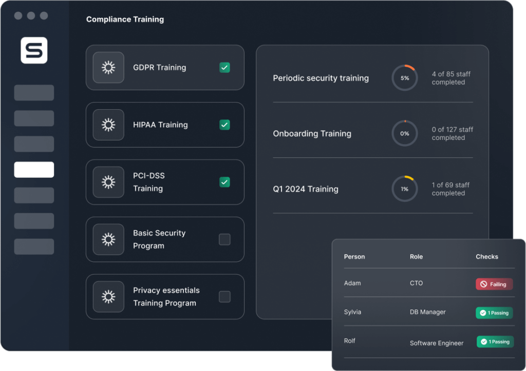The height and width of the screenshot is (371, 526).
Task: Open the gear icon beside HIPAA Training
Action: [108, 125]
